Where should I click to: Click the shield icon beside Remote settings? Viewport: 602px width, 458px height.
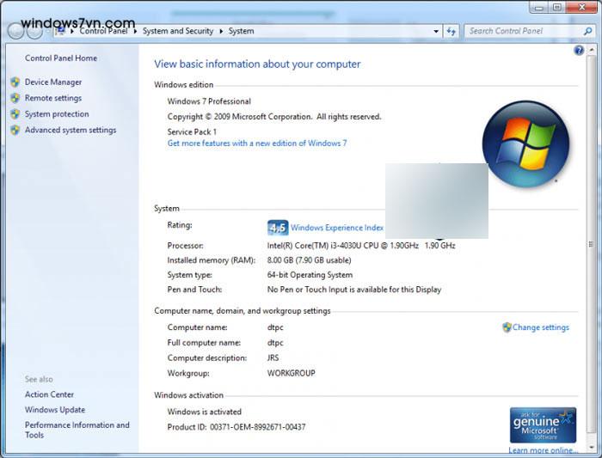[x=15, y=98]
